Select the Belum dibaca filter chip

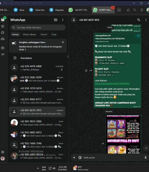[x=29, y=34]
